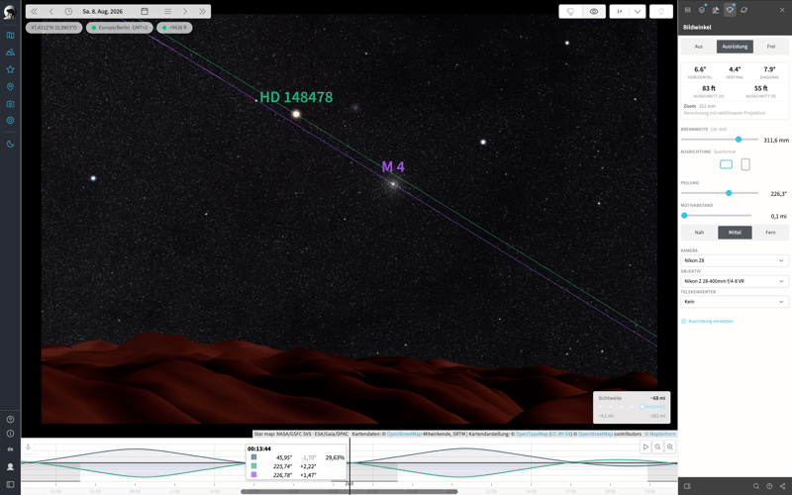This screenshot has width=792, height=495.
Task: Open the map view in left sidebar
Action: pyautogui.click(x=10, y=36)
